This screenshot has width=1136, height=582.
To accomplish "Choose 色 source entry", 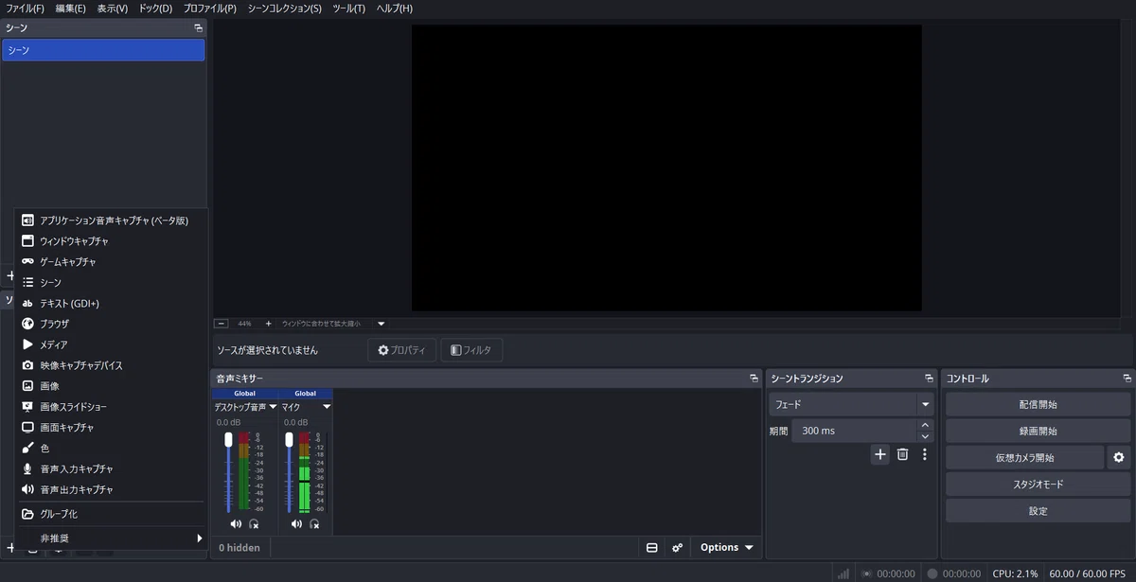I will point(111,449).
